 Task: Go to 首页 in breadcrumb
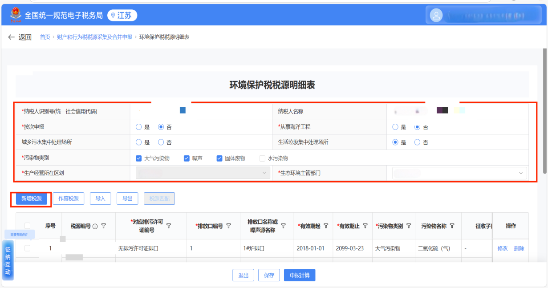pyautogui.click(x=45, y=37)
